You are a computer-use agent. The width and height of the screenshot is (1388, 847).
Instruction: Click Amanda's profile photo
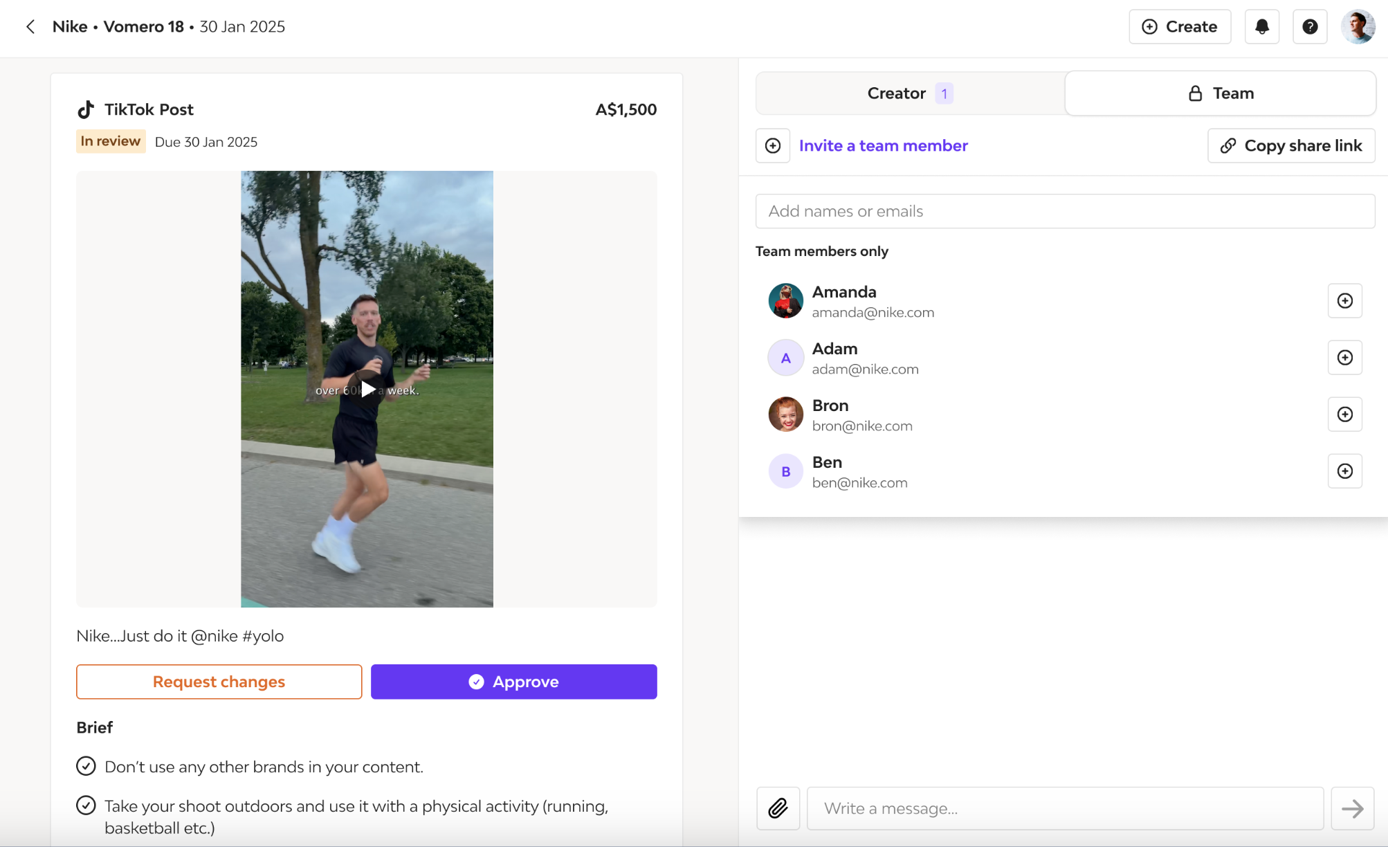click(785, 301)
